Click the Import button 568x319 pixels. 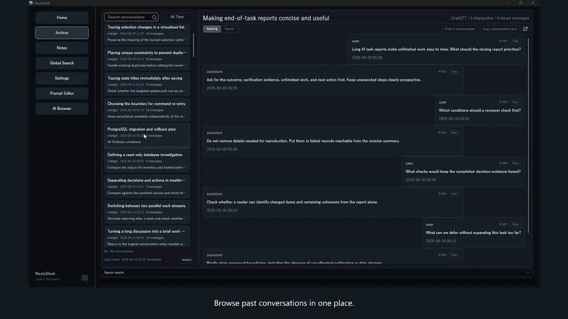[x=186, y=260]
